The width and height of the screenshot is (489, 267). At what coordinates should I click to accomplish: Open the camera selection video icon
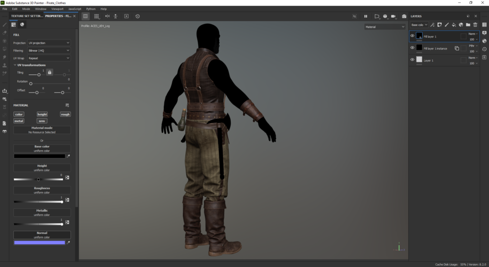tap(393, 16)
